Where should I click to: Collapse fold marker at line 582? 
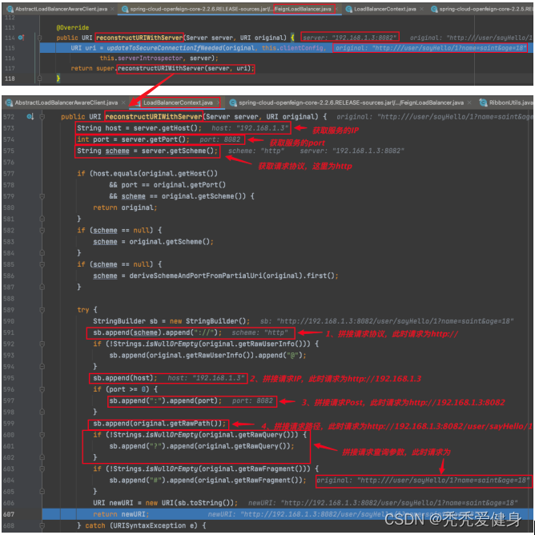42,231
